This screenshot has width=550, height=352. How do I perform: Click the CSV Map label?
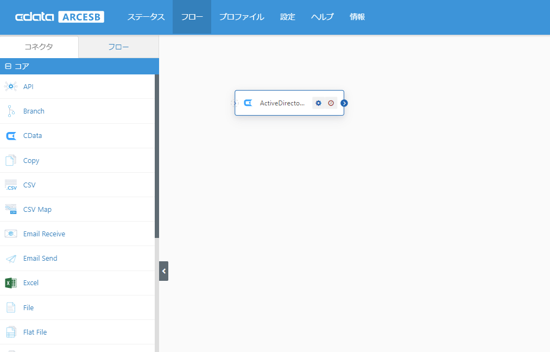[37, 210]
